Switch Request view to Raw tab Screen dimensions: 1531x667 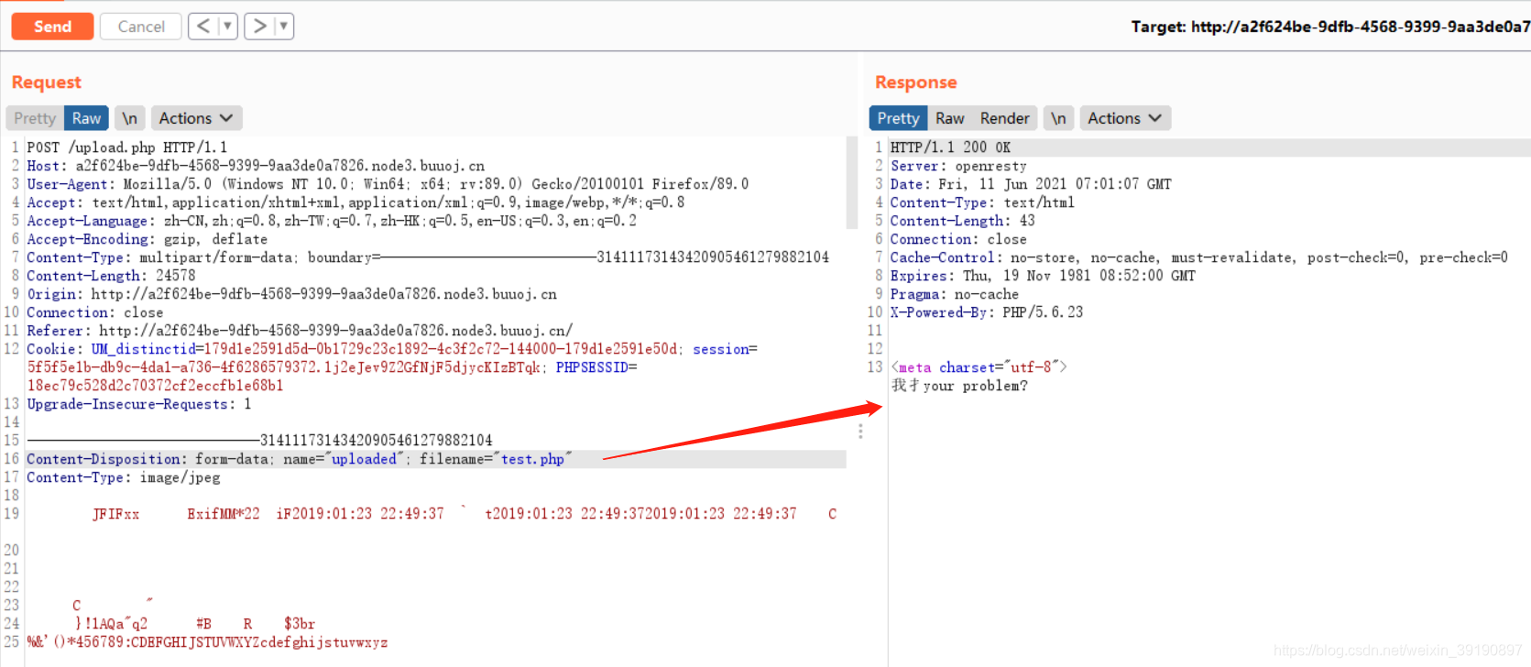coord(86,118)
